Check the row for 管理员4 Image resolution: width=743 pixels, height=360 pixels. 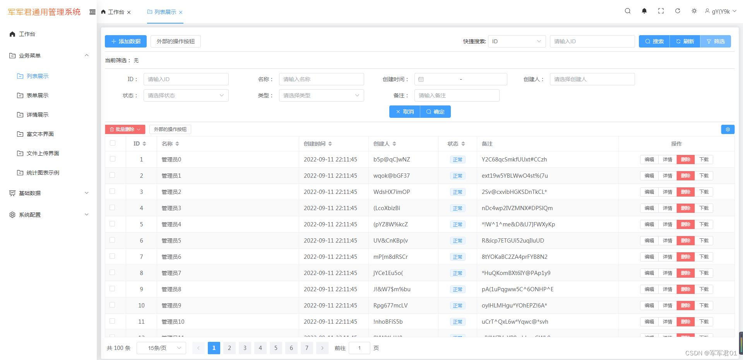coord(113,224)
